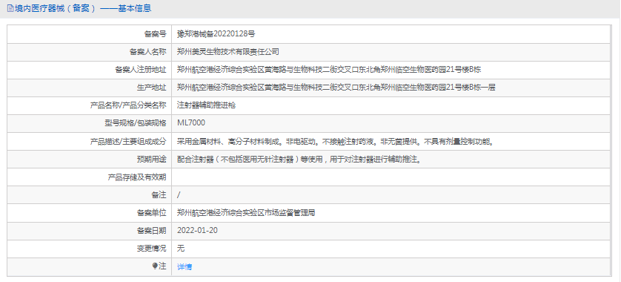This screenshot has height=282, width=621.
Task: Select company name 郑州美灵生物技术有限责任公司
Action: click(x=228, y=51)
